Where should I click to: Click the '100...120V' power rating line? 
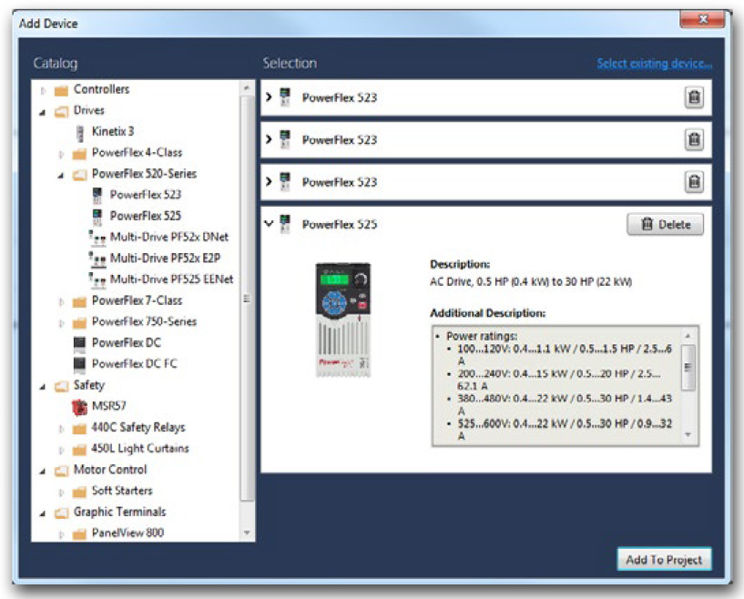coord(565,355)
